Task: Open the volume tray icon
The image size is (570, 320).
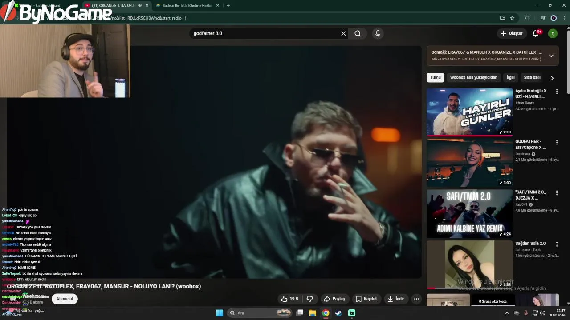Action: coord(542,313)
